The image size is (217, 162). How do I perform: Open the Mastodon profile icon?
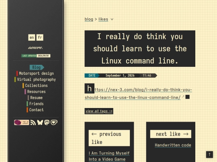click(x=47, y=122)
